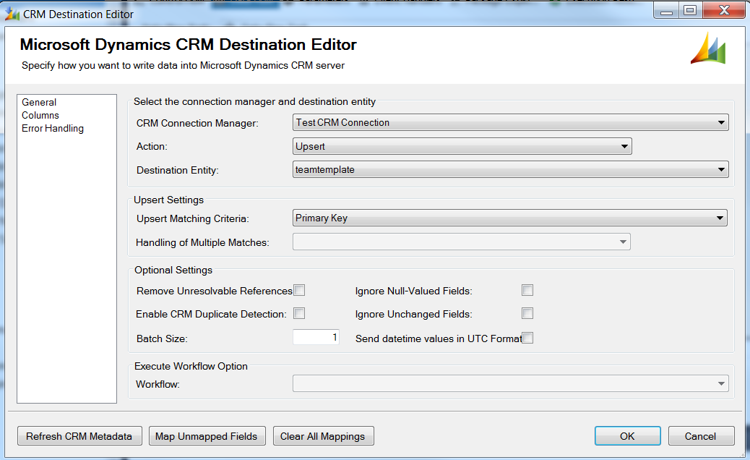Viewport: 750px width, 460px height.
Task: Toggle Enable CRM Duplicate Detection checkbox
Action: tap(299, 314)
